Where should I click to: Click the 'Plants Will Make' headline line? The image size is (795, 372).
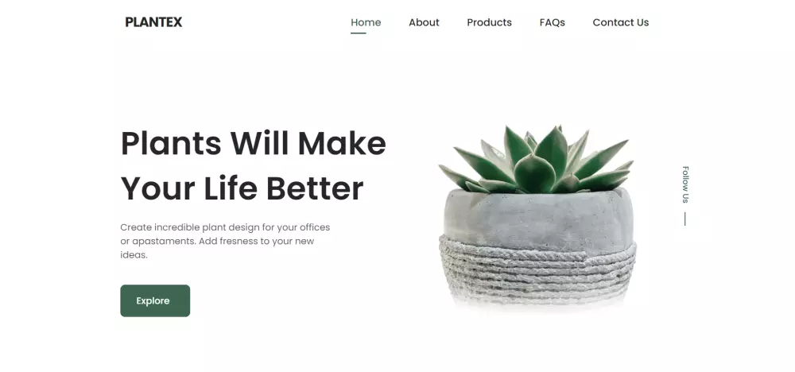pyautogui.click(x=253, y=143)
